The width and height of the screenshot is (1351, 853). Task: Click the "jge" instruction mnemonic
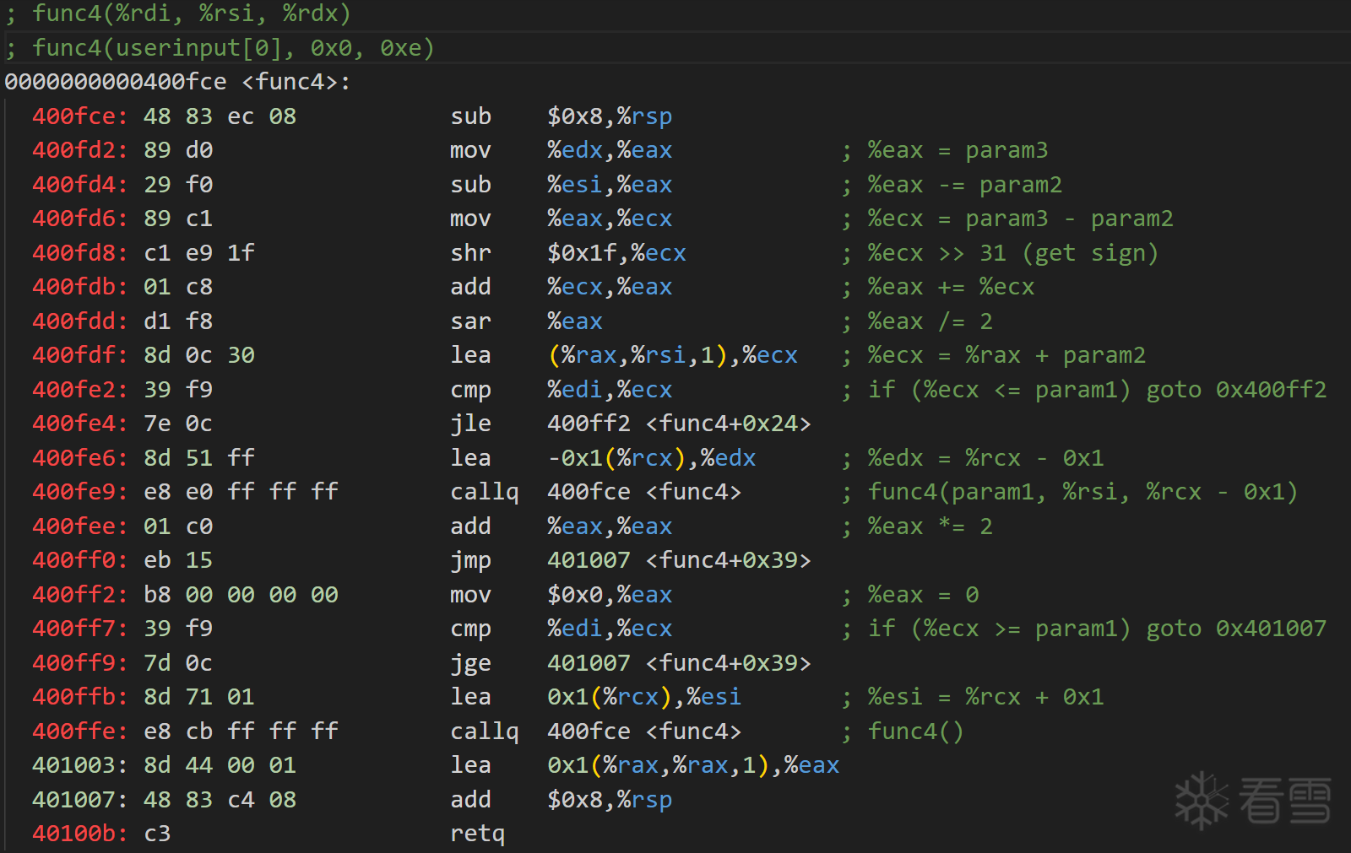coord(470,663)
